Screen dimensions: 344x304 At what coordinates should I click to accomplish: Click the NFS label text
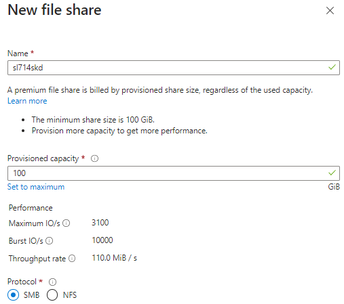click(x=70, y=295)
